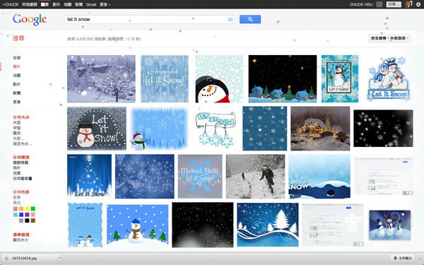This screenshot has height=265, width=424.
Task: Pick the yellow color swatch
Action: pos(27,208)
